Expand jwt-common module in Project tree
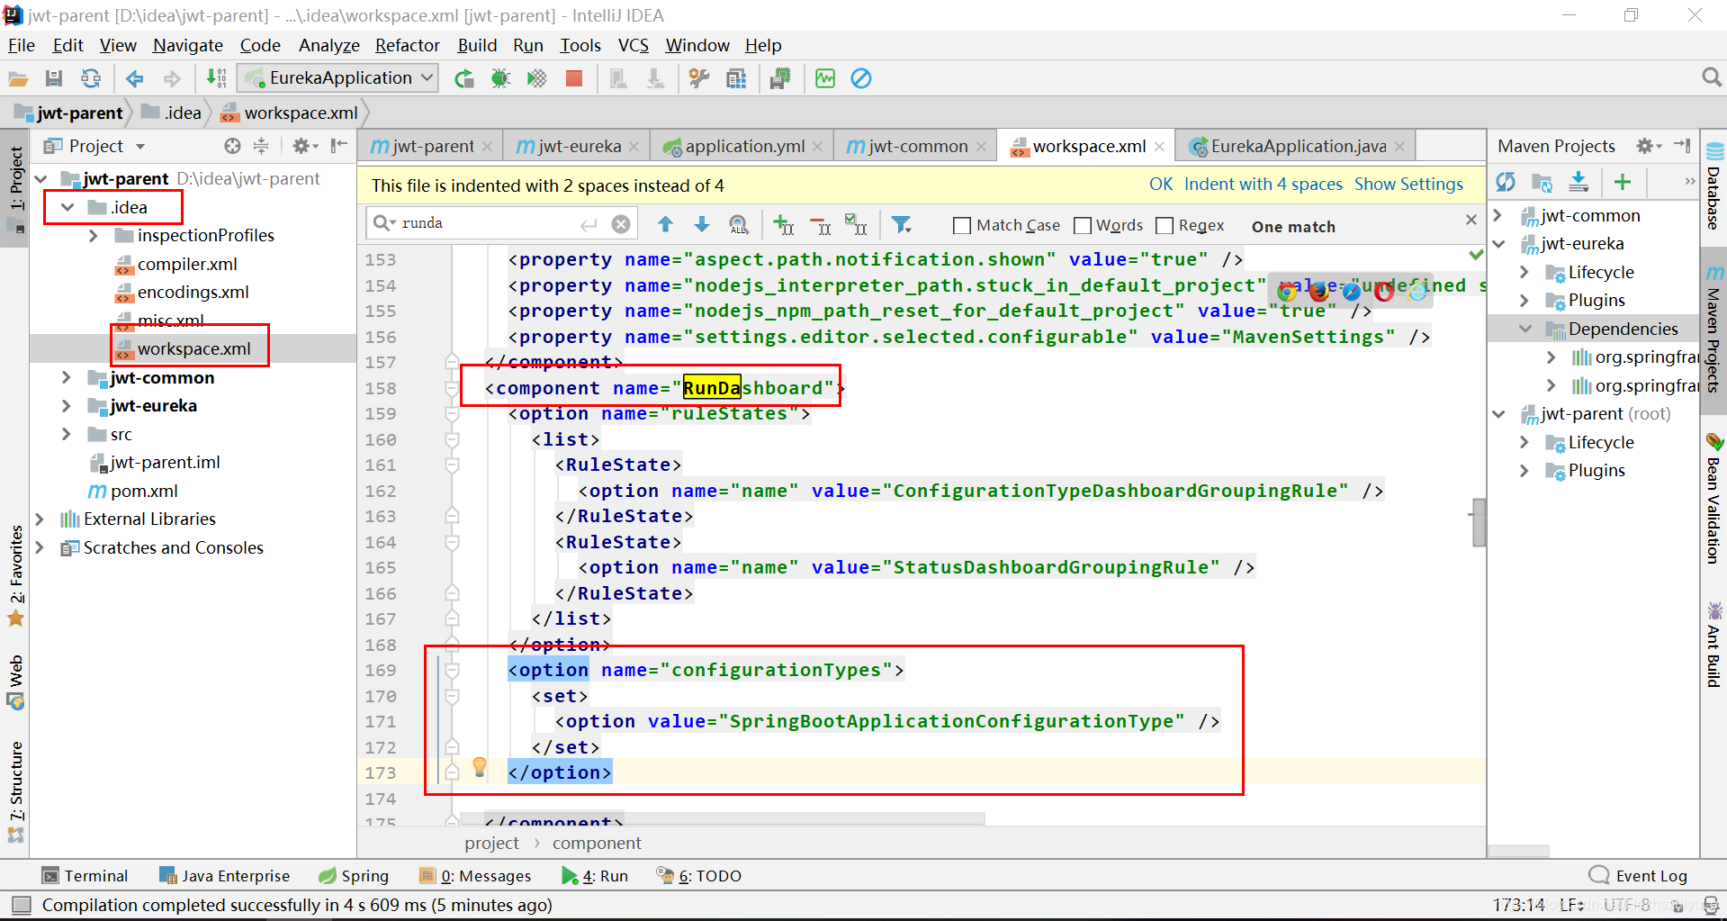Image resolution: width=1727 pixels, height=921 pixels. 67,377
